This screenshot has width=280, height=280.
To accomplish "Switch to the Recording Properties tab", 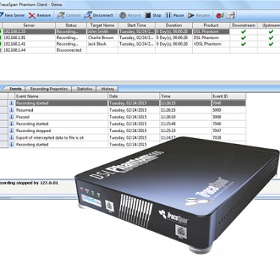I will click(49, 89).
